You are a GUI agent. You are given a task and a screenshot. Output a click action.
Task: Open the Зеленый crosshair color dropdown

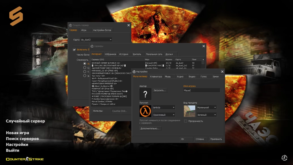pos(206,115)
